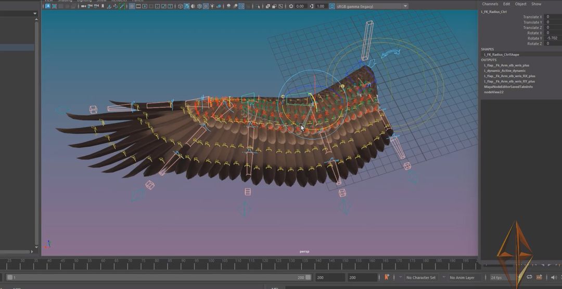The height and width of the screenshot is (289, 562).
Task: Toggle the Film Gate icon
Action: pyautogui.click(x=138, y=6)
